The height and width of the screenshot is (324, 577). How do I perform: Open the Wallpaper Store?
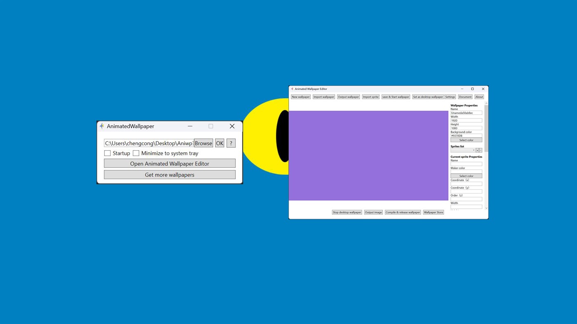coord(433,212)
